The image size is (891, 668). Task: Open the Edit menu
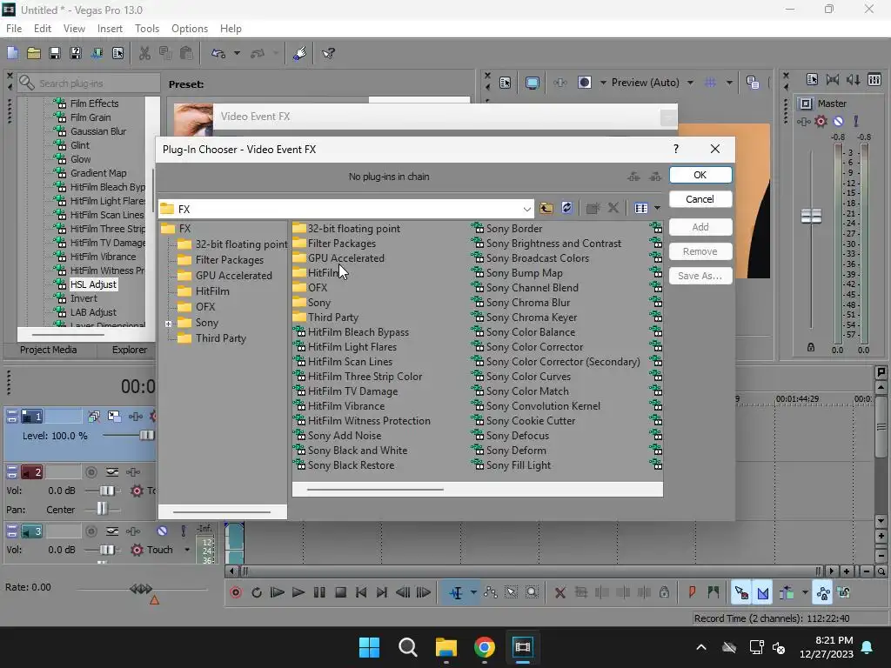[42, 29]
